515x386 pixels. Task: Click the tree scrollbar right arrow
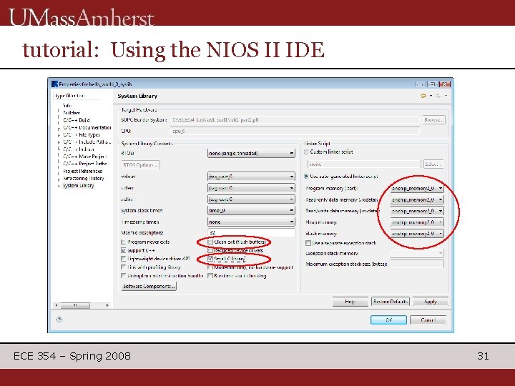point(107,305)
